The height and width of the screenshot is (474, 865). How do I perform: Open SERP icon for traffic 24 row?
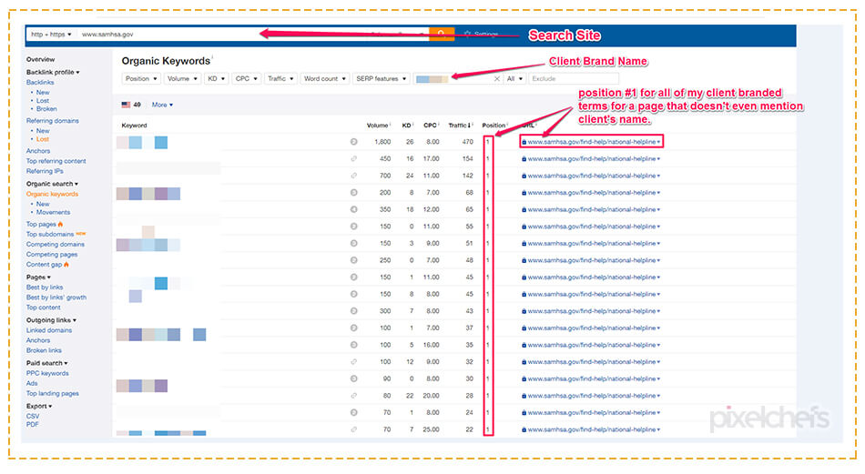pos(353,412)
